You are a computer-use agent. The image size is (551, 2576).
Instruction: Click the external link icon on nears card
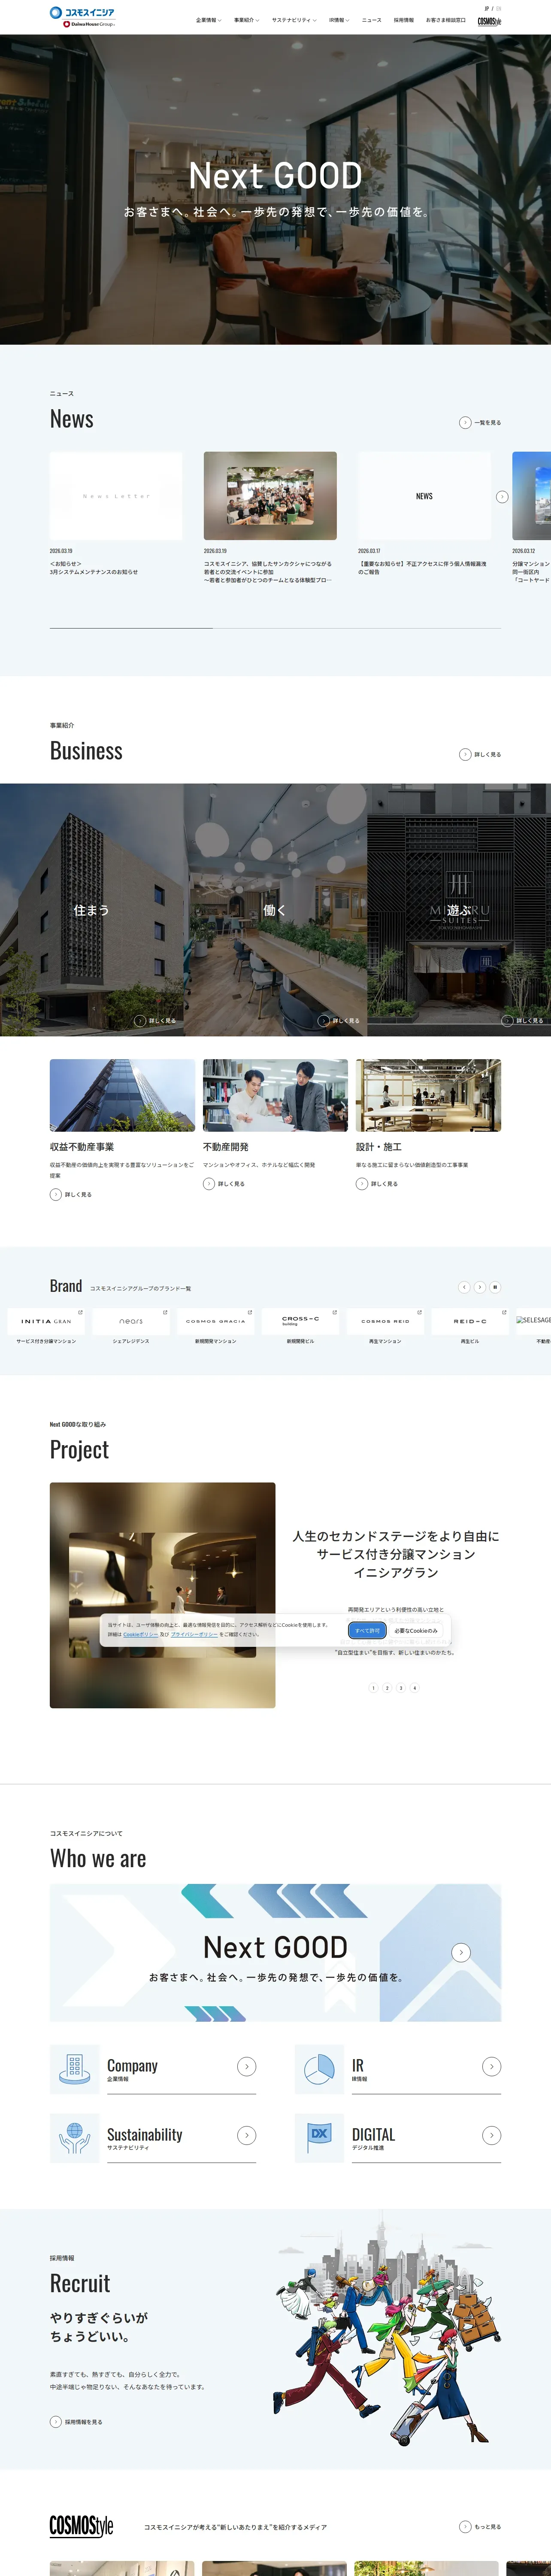point(165,1313)
